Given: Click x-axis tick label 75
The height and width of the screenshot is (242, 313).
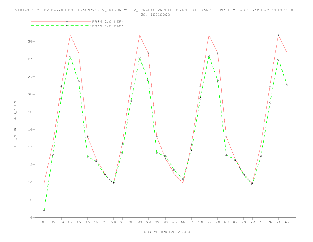Looking at the screenshot, I should pos(261,222).
